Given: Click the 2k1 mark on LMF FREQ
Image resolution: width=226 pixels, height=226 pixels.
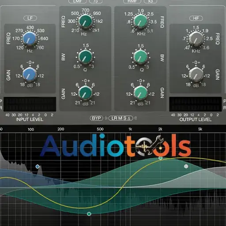Looking at the screenshot, I should [x=96, y=30].
